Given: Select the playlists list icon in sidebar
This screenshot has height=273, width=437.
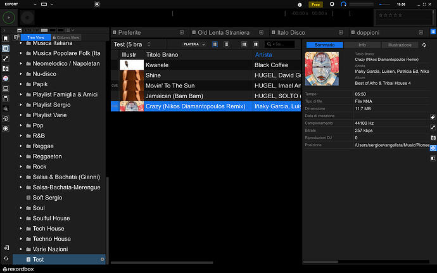Looking at the screenshot, I should point(6,49).
